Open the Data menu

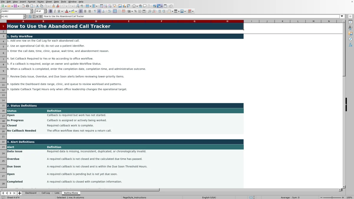point(56,2)
